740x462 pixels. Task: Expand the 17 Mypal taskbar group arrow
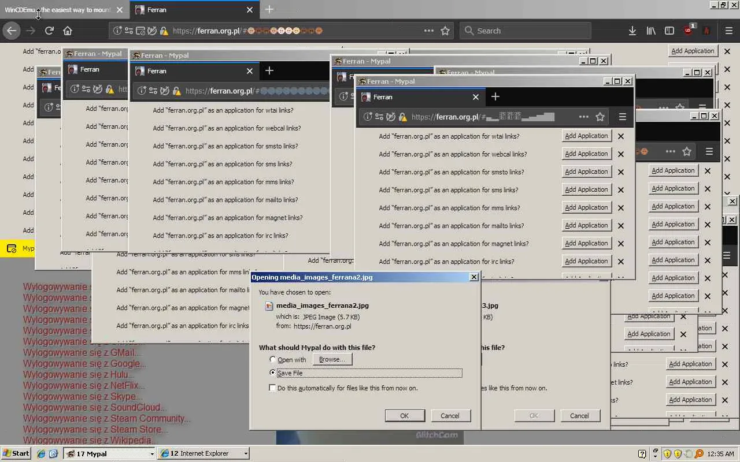(x=152, y=454)
